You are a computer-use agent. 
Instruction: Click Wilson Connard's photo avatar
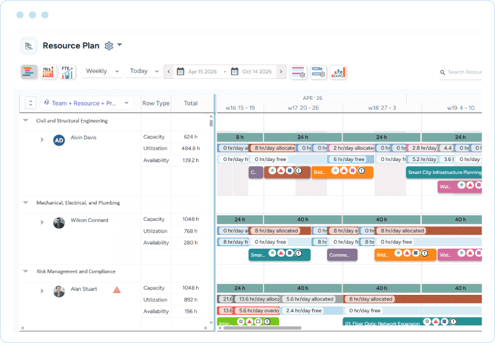59,223
